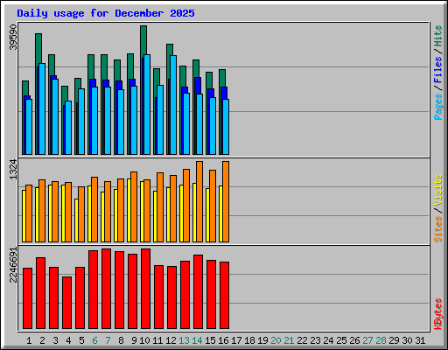
Task: Click day 17 on the x-axis
Action: tap(236, 340)
